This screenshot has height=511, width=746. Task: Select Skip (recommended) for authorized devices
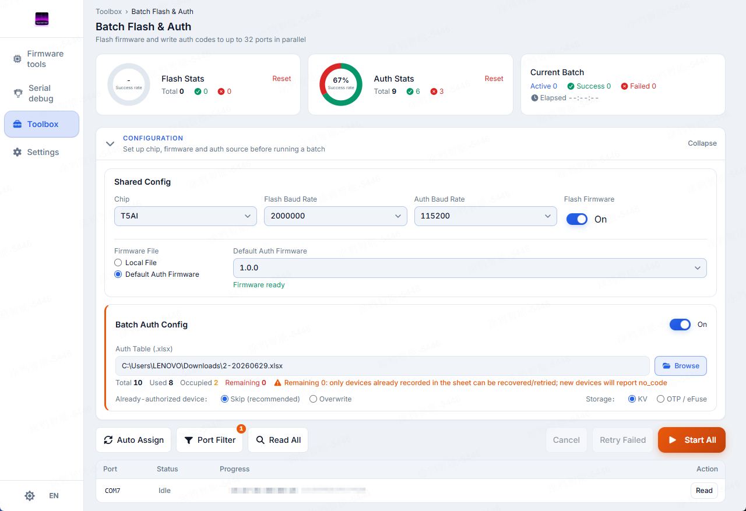tap(225, 399)
